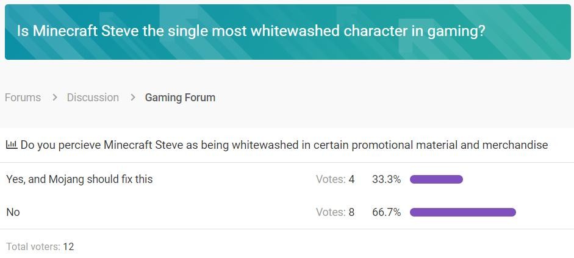Click the 33.3% percentage label
The height and width of the screenshot is (258, 574).
tap(386, 179)
